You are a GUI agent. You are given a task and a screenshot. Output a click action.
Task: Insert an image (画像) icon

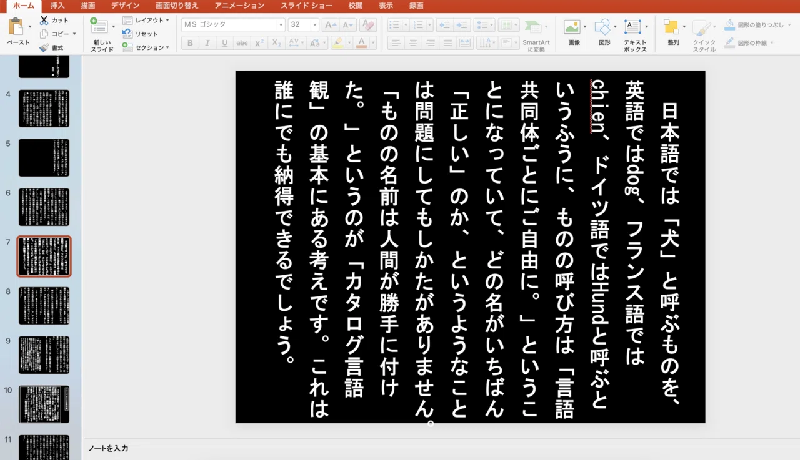[572, 27]
